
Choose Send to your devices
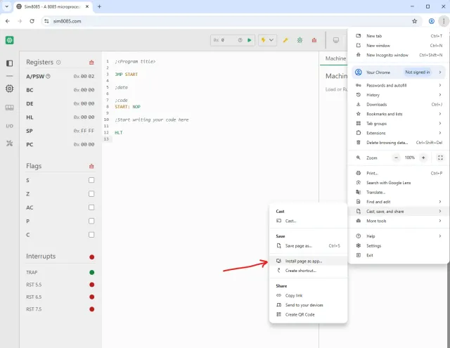[x=309, y=305]
